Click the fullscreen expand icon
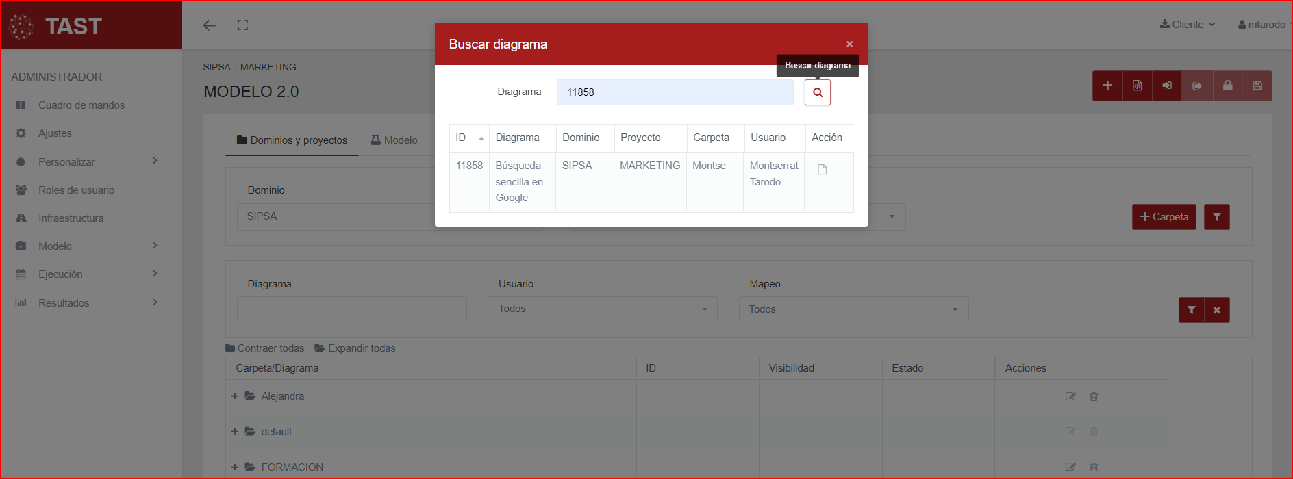 242,25
